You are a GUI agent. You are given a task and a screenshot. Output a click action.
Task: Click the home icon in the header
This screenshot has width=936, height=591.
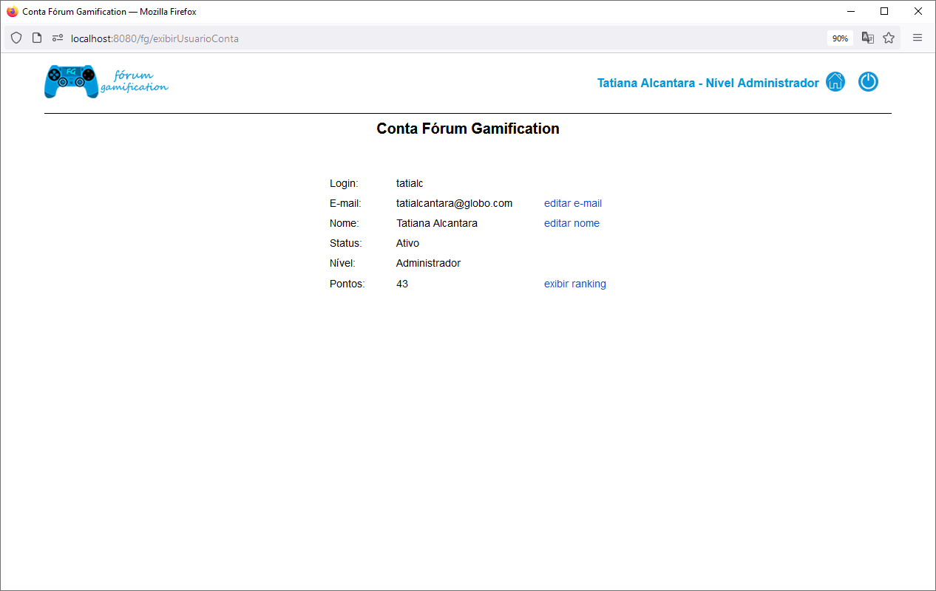tap(835, 82)
